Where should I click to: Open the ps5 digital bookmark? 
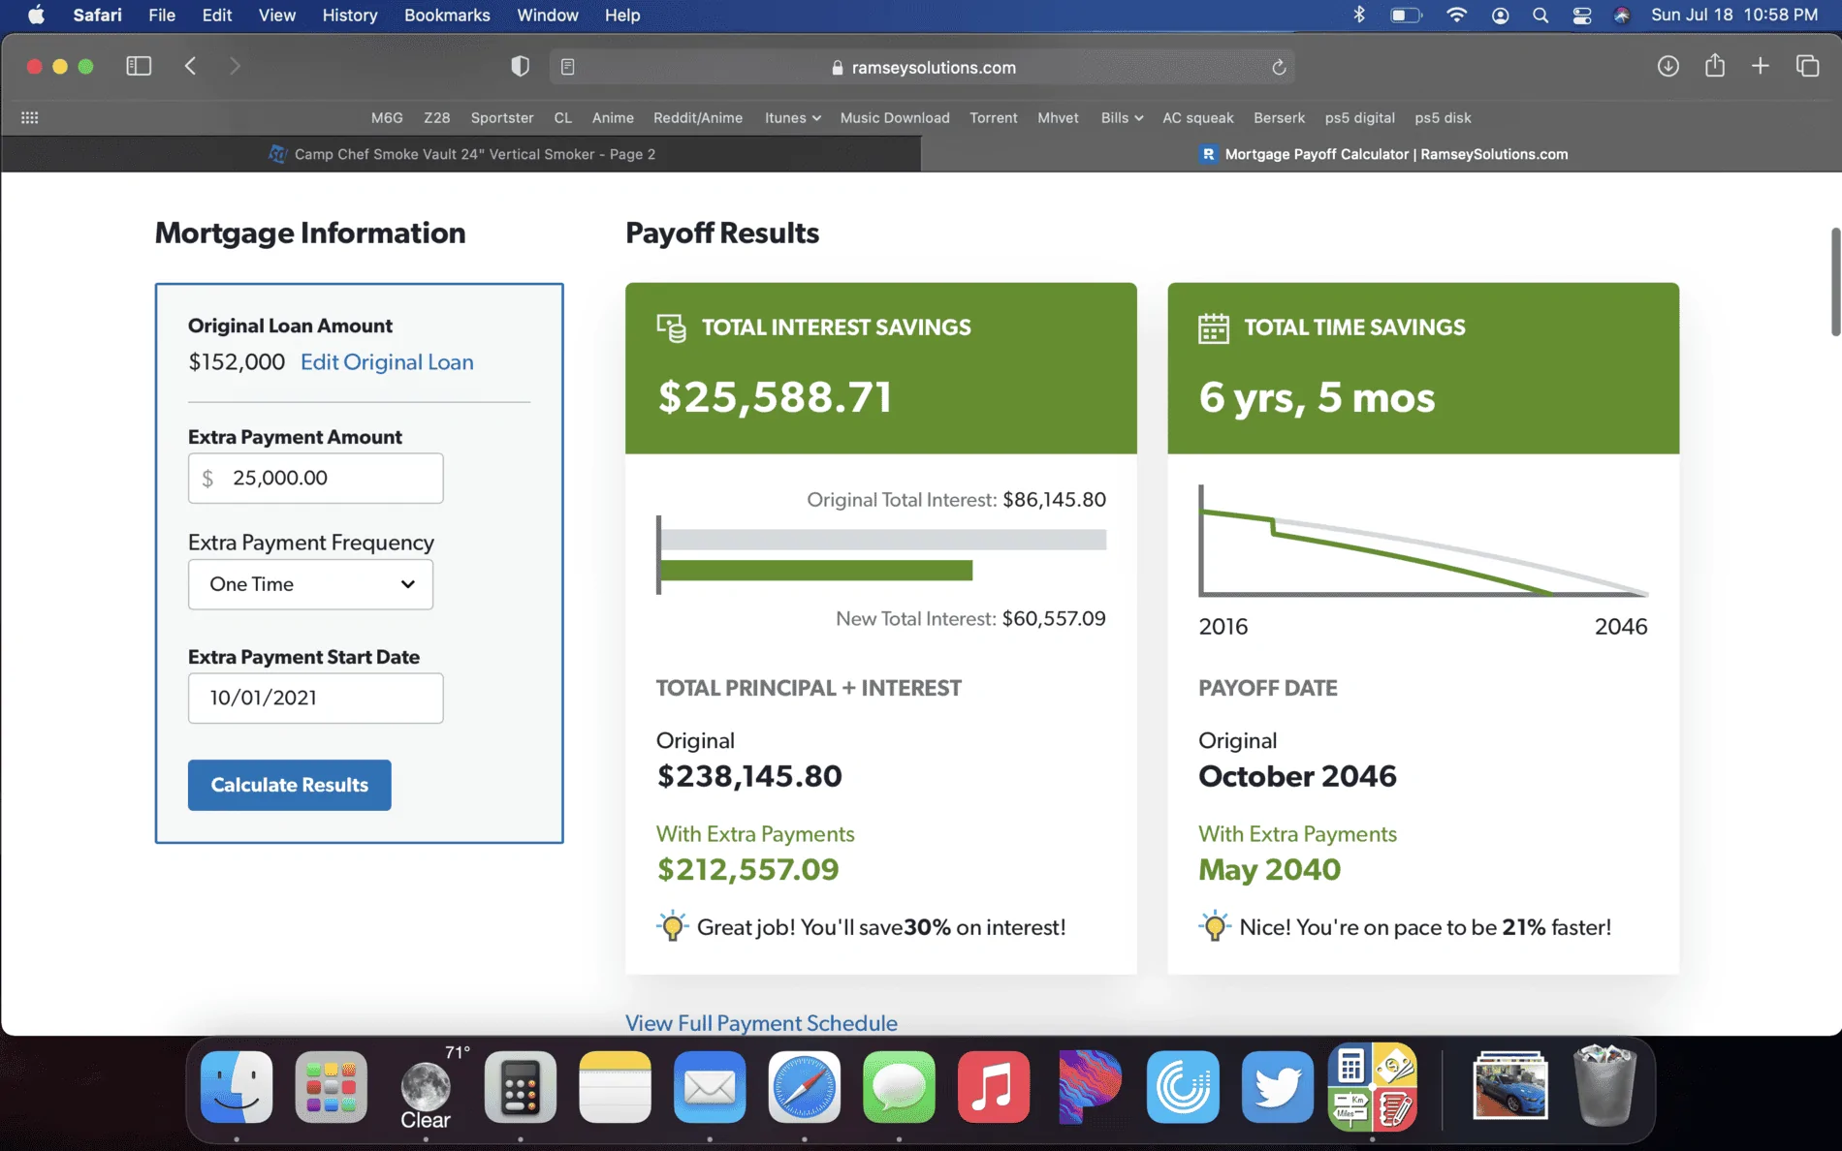1360,117
